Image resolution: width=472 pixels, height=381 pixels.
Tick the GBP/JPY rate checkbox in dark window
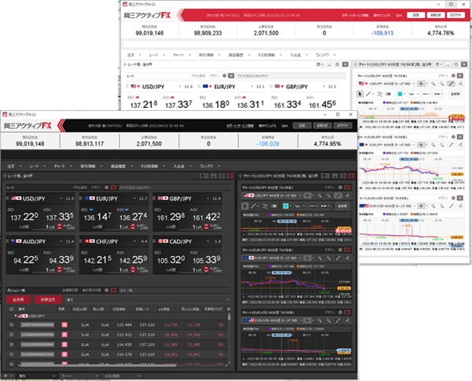click(154, 198)
